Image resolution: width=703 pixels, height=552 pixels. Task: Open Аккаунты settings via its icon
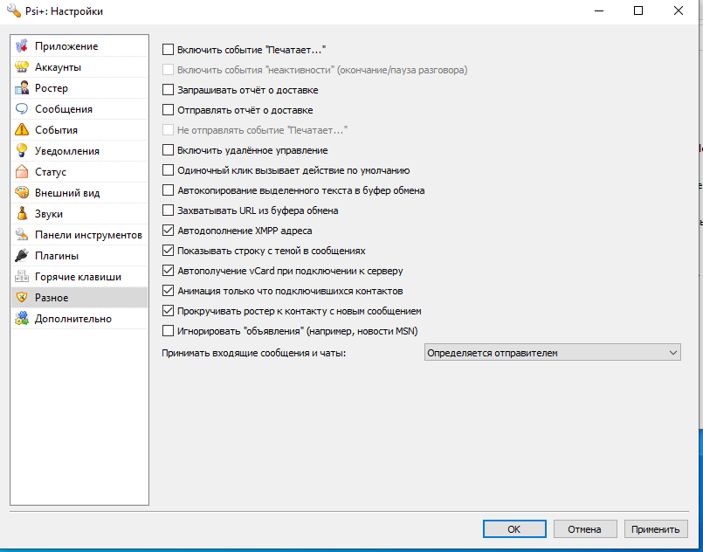point(23,67)
